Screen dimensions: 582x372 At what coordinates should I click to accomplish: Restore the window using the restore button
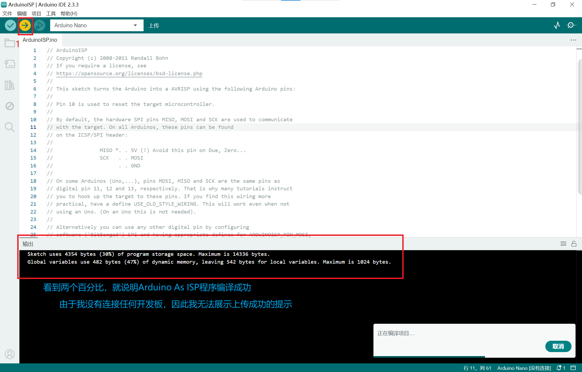[x=553, y=5]
